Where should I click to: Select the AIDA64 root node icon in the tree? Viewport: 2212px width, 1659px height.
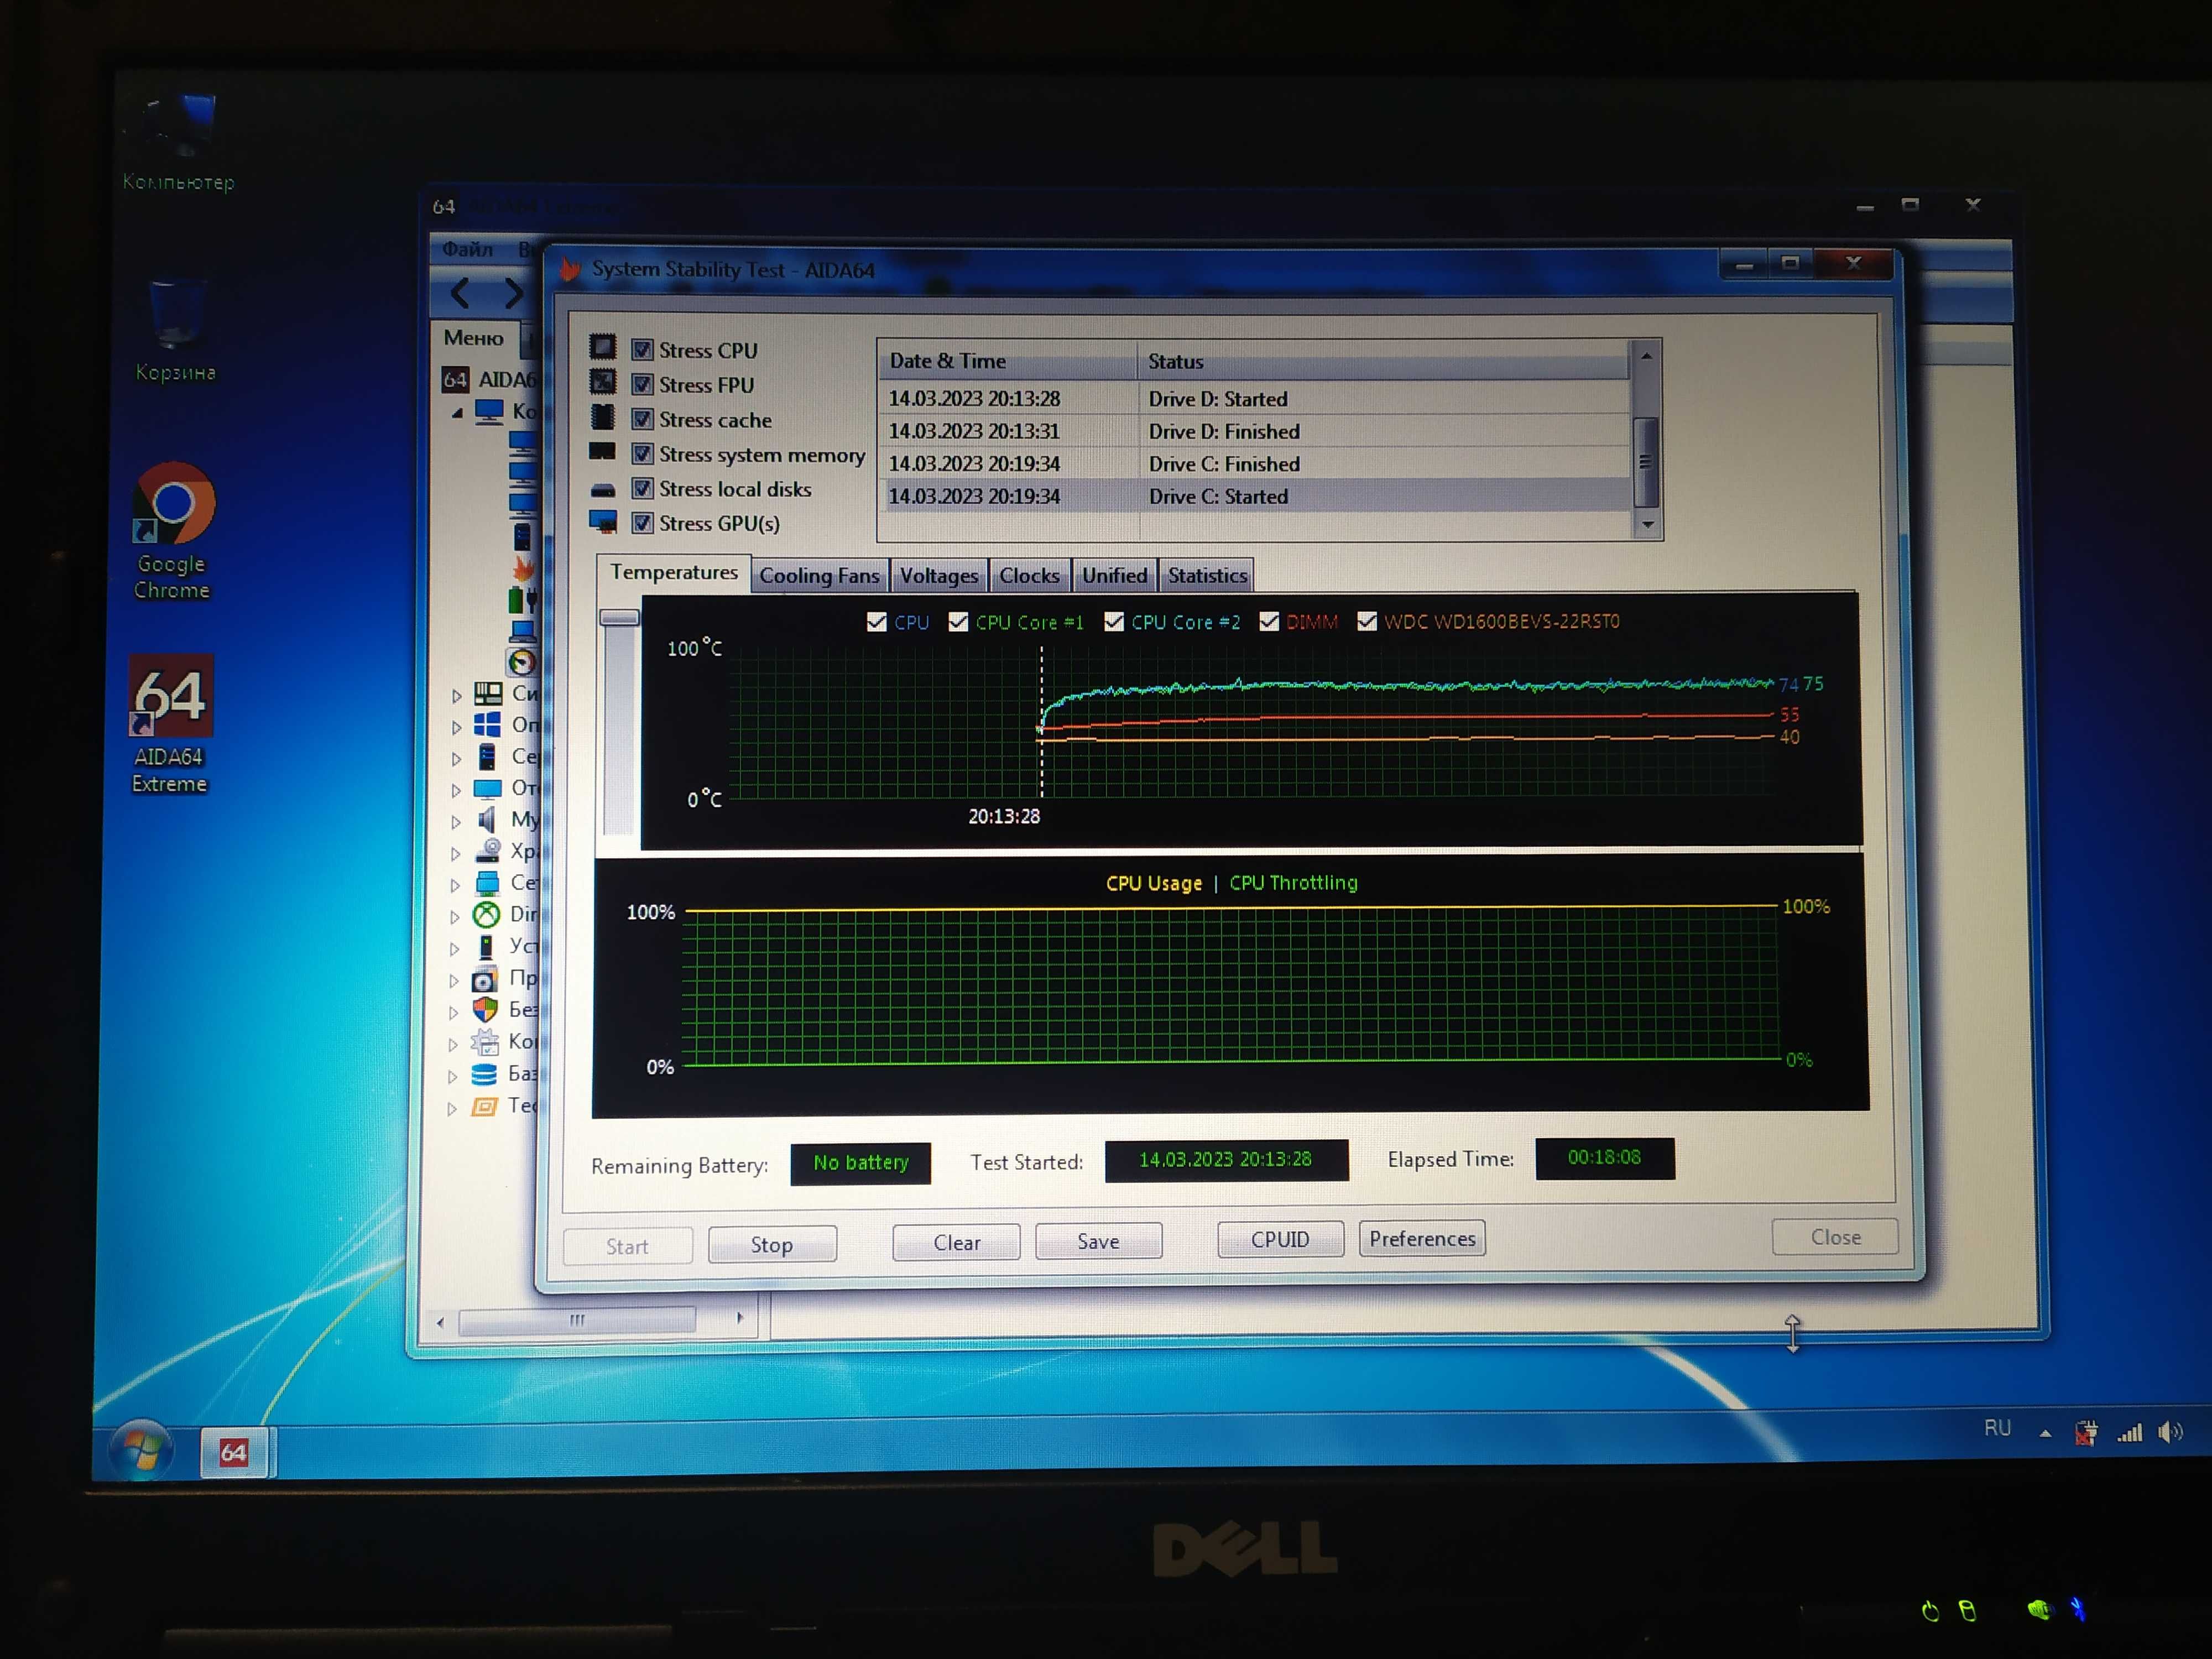point(455,379)
